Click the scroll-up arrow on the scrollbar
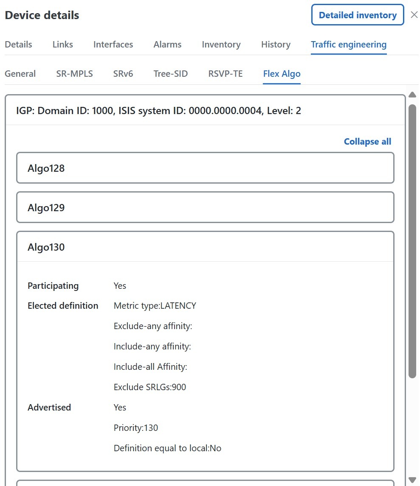420x486 pixels. [412, 94]
